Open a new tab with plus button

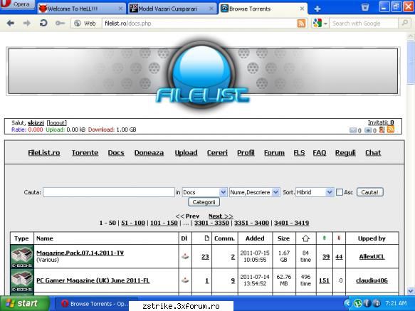317,9
